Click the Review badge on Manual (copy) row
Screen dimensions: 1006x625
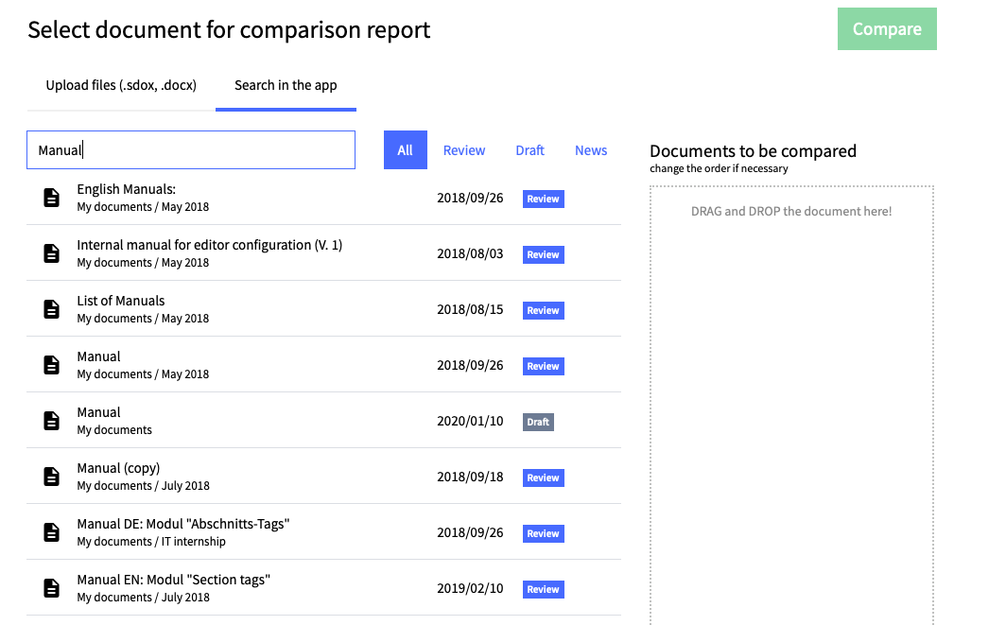click(544, 478)
